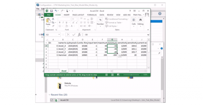Open the Website folder under This PC\Pictures
The width and height of the screenshot is (203, 106).
tap(68, 85)
